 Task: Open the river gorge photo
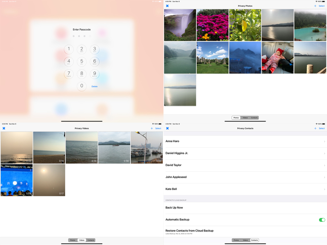coord(180,57)
